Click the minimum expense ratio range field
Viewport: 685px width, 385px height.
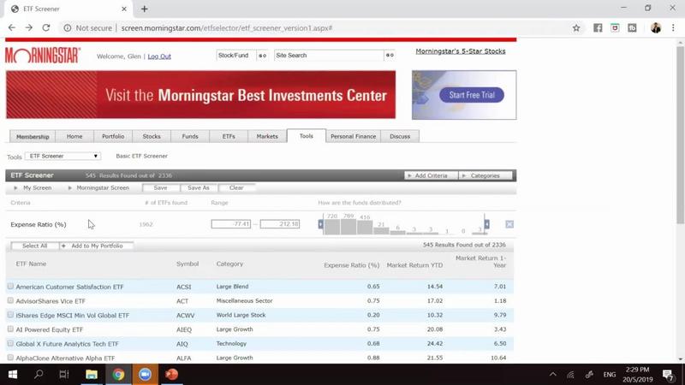pos(231,224)
